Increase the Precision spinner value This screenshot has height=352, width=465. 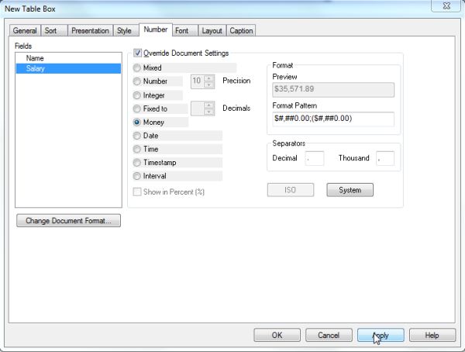(209, 78)
